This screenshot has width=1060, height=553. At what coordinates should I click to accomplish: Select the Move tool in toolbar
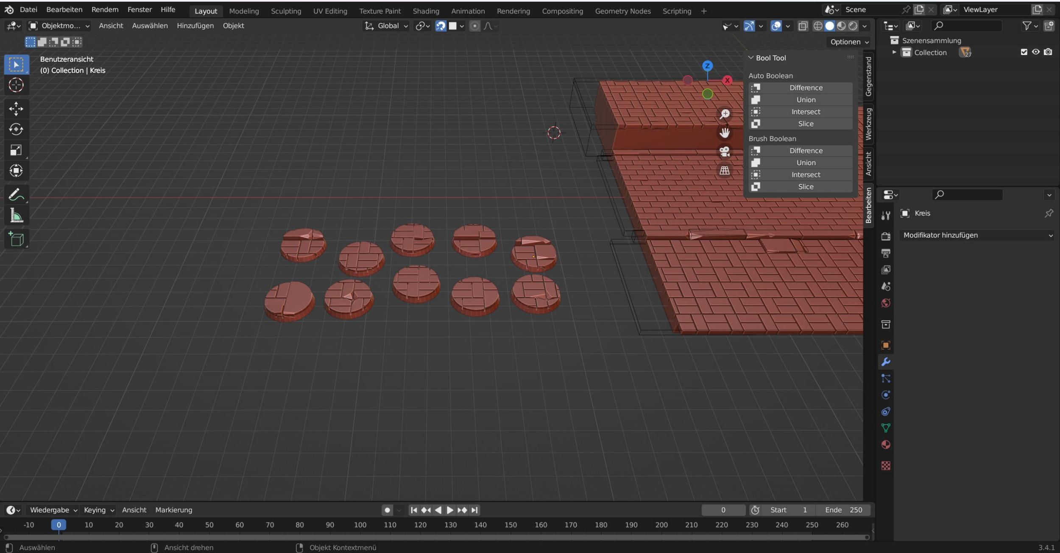point(16,108)
